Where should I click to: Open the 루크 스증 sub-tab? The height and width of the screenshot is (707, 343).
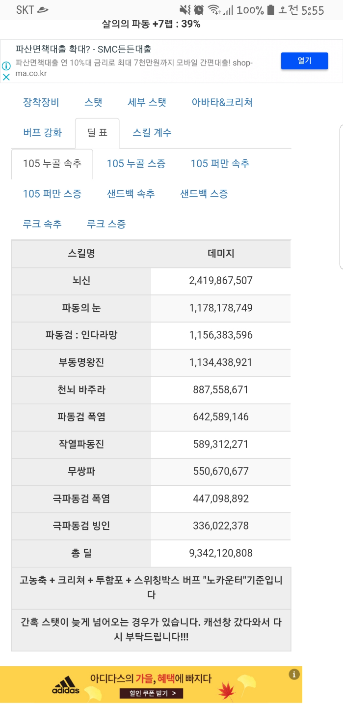[x=106, y=224]
